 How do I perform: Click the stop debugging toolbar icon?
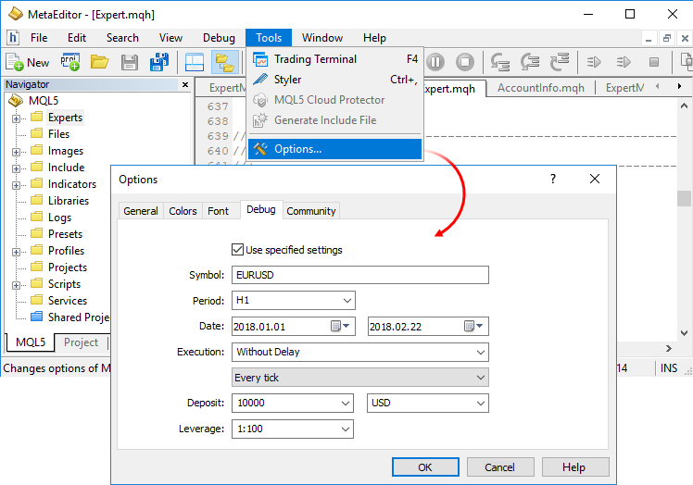pyautogui.click(x=465, y=62)
